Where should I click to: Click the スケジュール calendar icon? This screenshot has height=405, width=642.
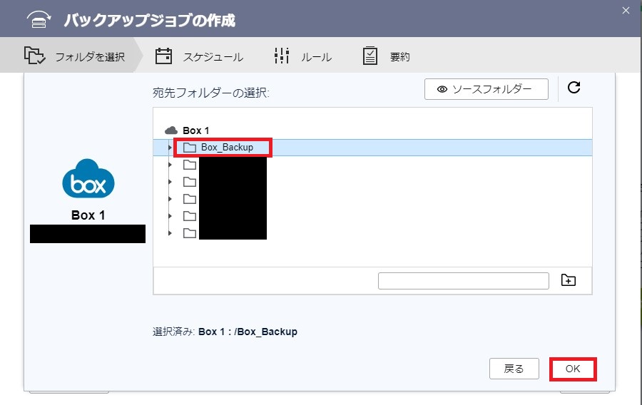163,56
